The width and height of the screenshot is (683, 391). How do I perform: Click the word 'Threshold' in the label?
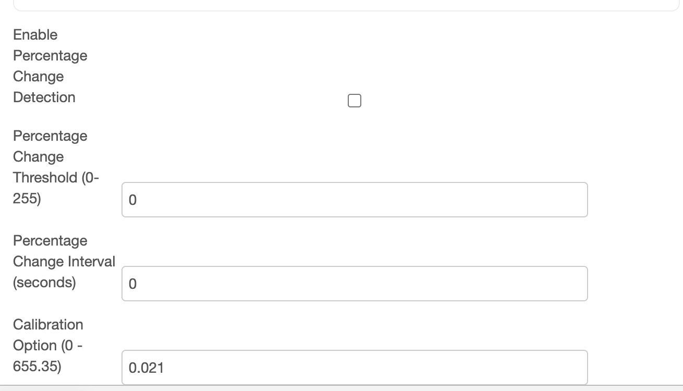tap(45, 178)
